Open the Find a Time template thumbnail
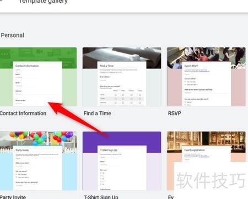248x199 pixels. coord(122,77)
